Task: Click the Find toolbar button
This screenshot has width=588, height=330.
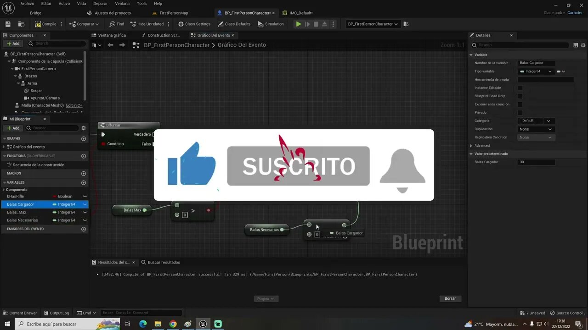Action: pyautogui.click(x=117, y=24)
